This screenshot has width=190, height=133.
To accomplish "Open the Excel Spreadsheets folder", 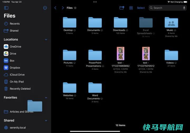I will pyautogui.click(x=146, y=22).
